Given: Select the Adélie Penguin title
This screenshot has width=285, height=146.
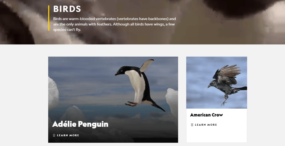Looking at the screenshot, I should (80, 124).
